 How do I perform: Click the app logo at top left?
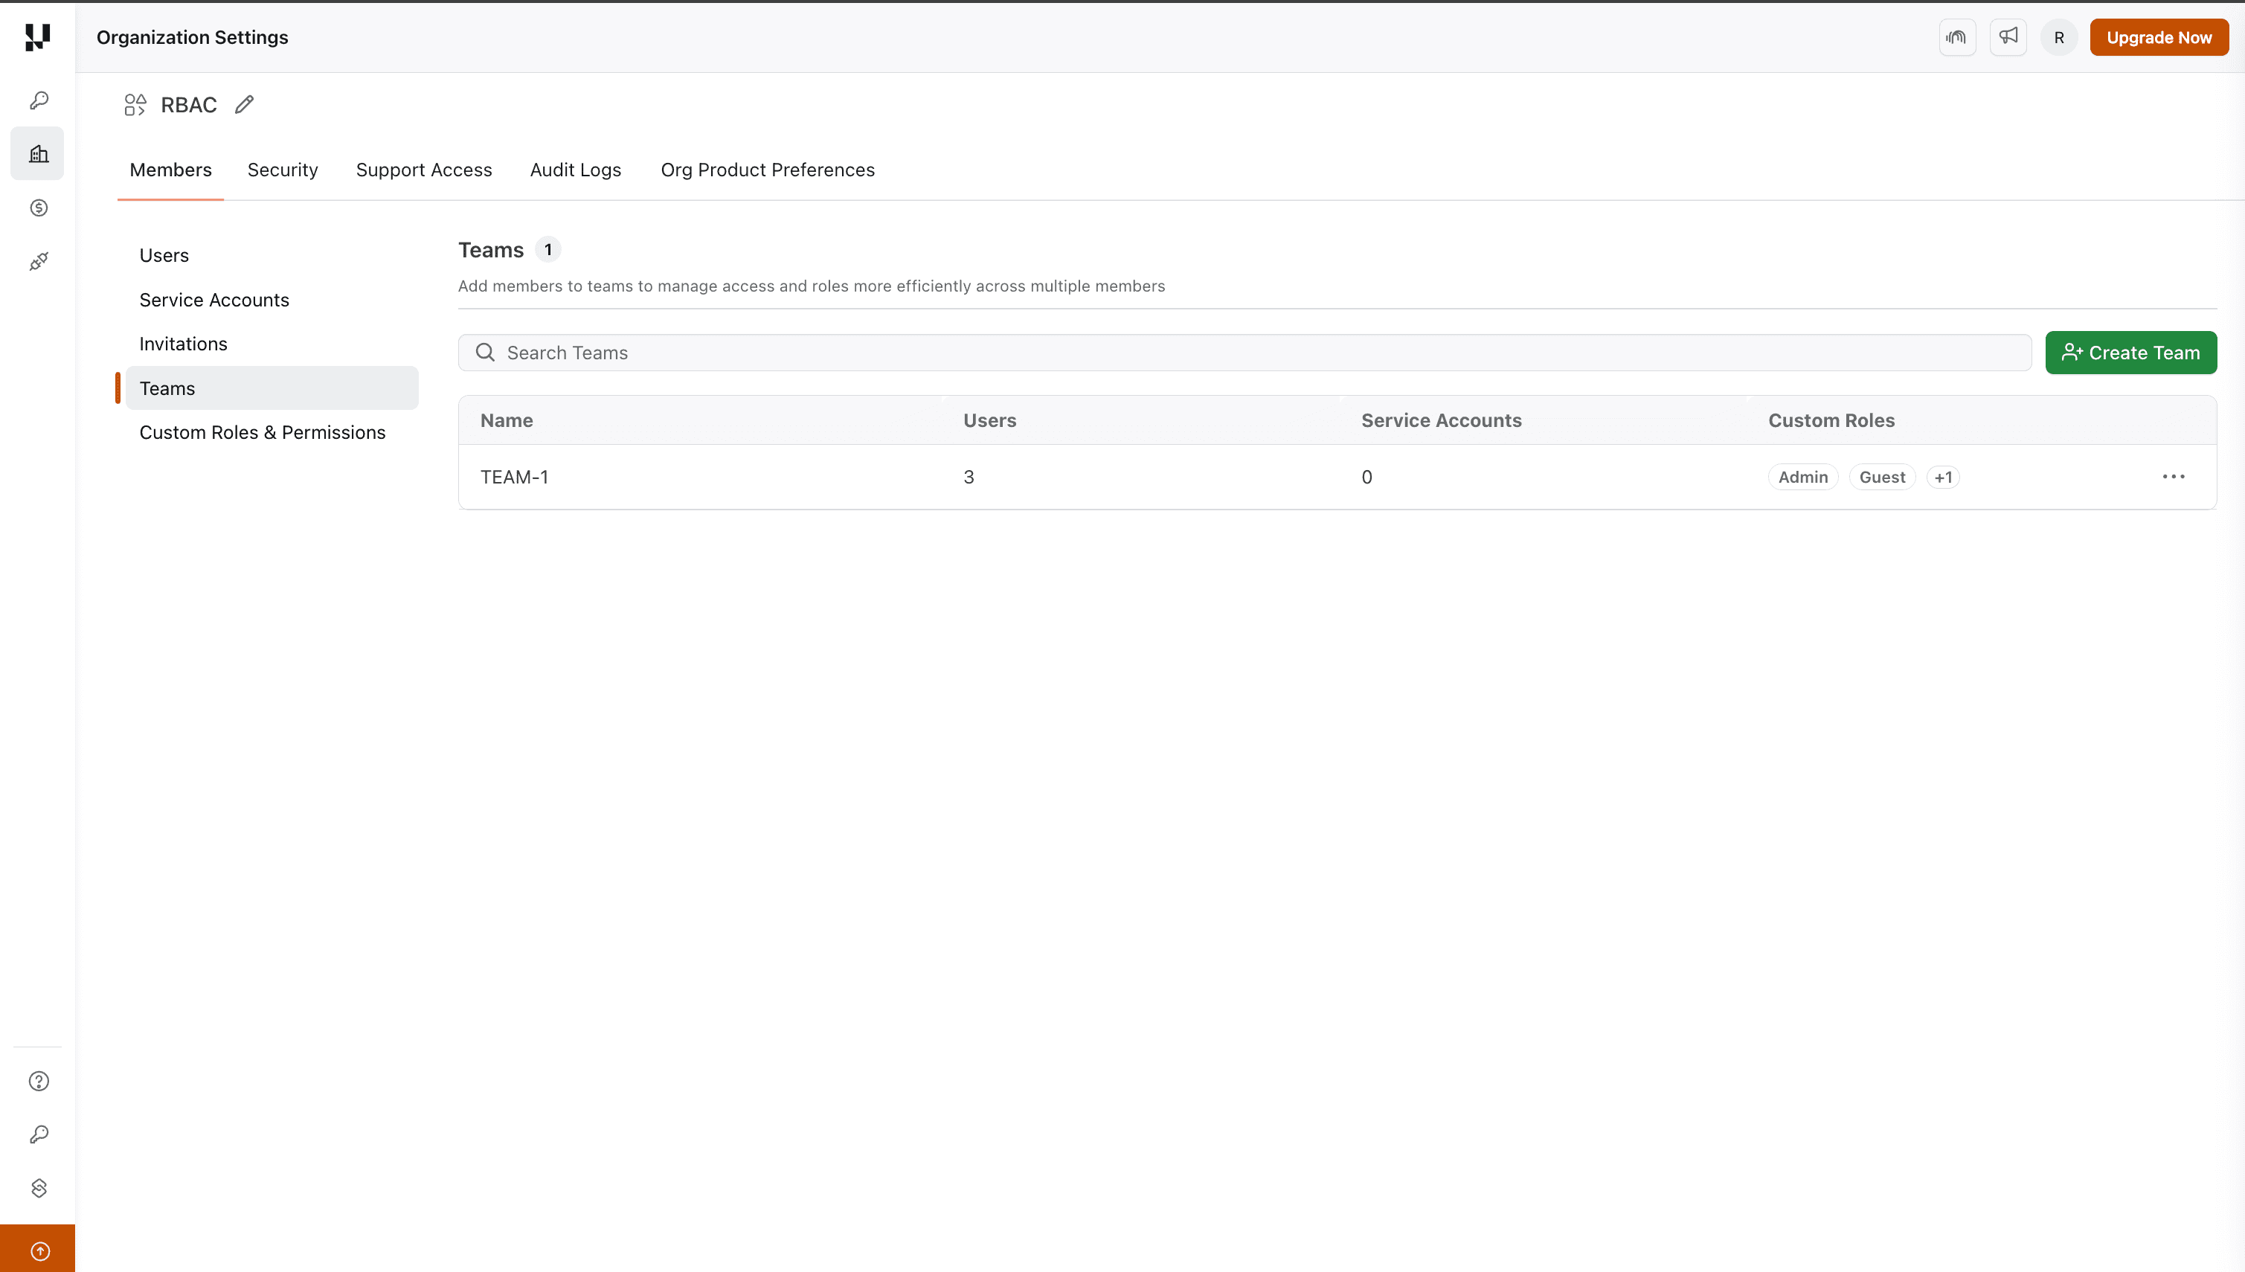[x=36, y=38]
